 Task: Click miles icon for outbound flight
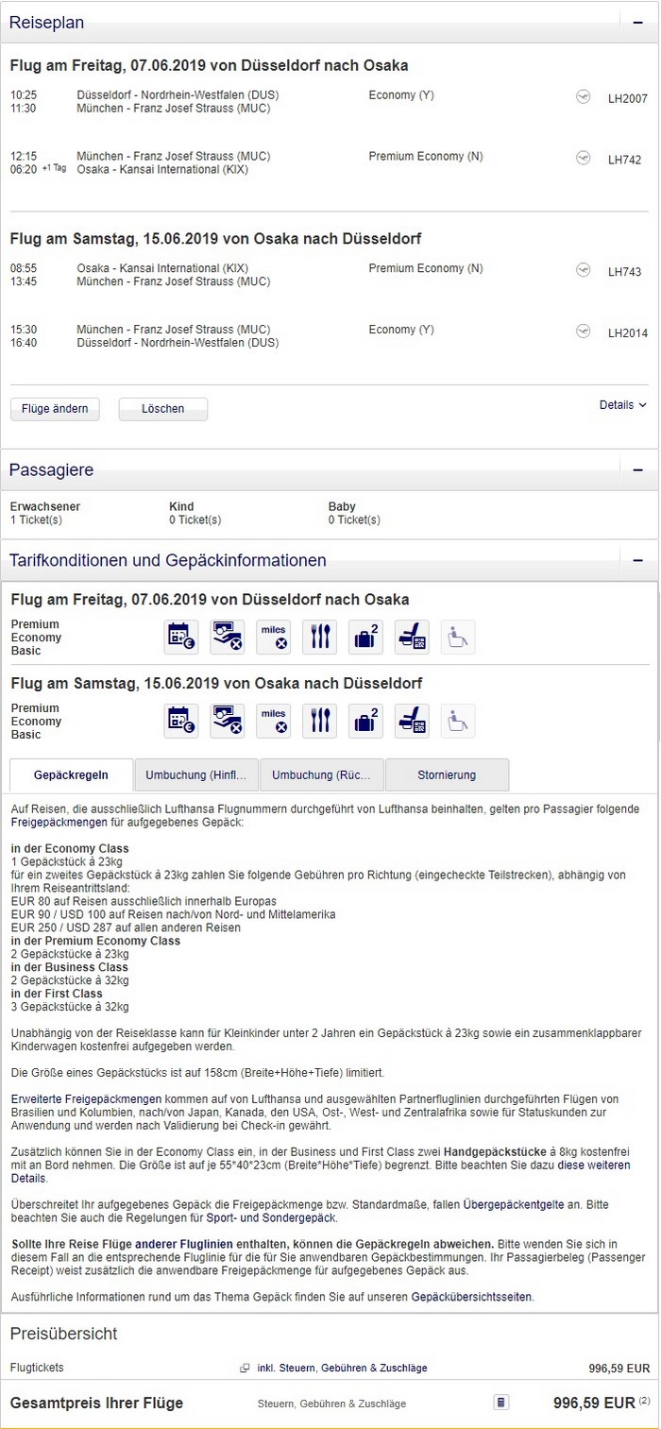tap(273, 638)
